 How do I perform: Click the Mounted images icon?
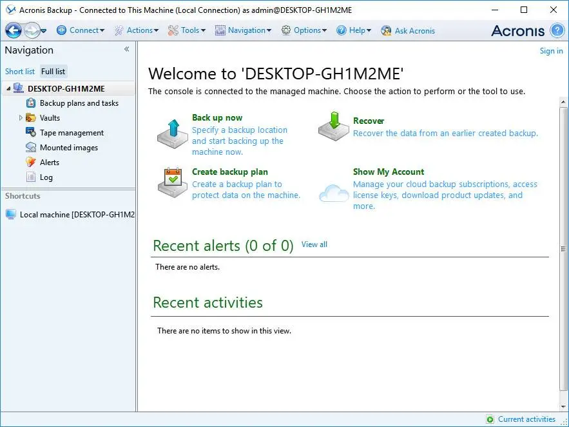tap(31, 148)
